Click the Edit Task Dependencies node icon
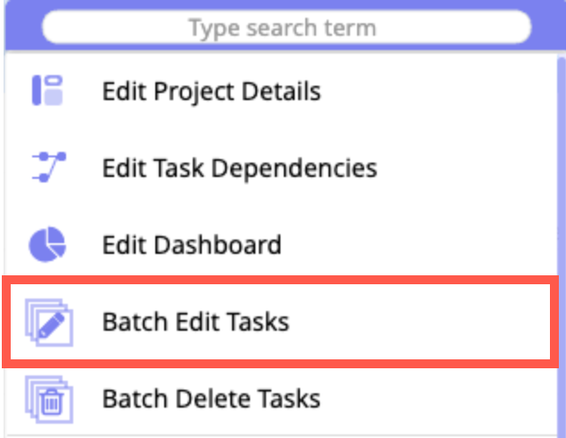This screenshot has height=438, width=566. 47,167
